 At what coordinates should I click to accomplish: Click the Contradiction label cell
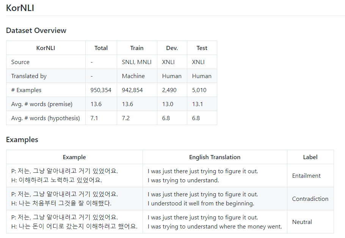[x=310, y=199]
